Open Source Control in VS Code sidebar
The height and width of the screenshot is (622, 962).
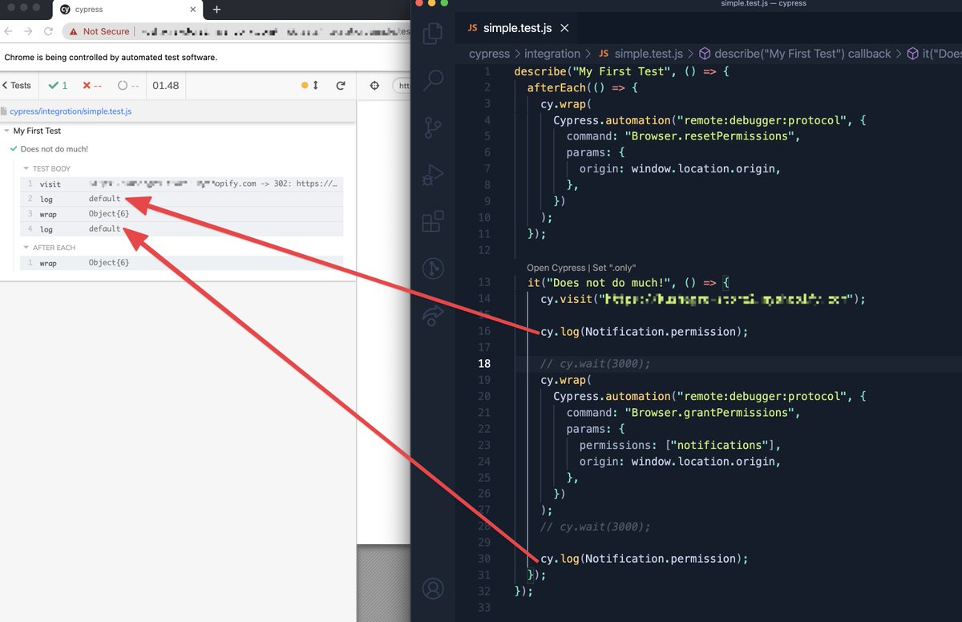(x=433, y=127)
